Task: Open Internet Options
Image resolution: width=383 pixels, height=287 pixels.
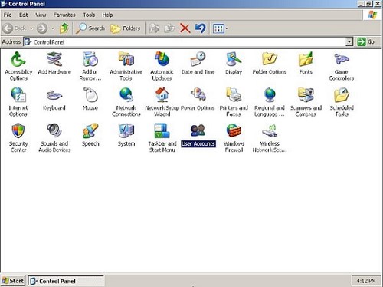Action: coord(18,102)
